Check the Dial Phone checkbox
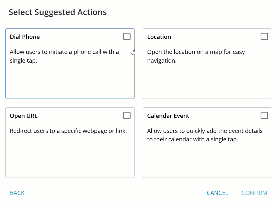Viewport: 278px width, 204px height. click(127, 36)
